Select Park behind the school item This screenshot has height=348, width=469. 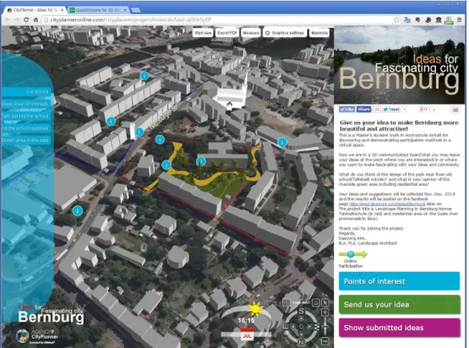pyautogui.click(x=27, y=116)
